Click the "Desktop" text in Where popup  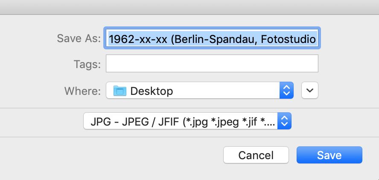[x=152, y=91]
